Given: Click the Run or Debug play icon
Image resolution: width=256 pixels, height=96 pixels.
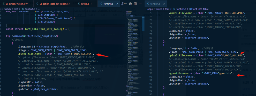Looking at the screenshot, I should point(123,4).
